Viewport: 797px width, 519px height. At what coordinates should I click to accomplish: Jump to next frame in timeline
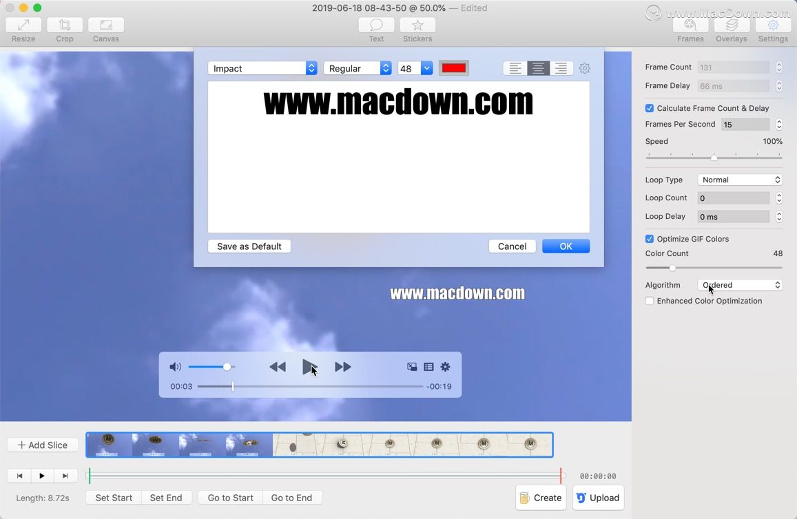65,476
